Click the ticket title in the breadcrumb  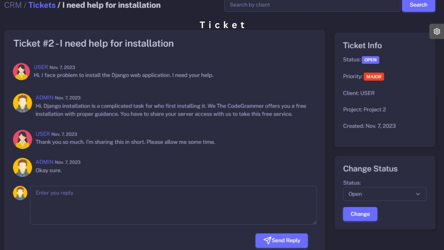pyautogui.click(x=111, y=5)
